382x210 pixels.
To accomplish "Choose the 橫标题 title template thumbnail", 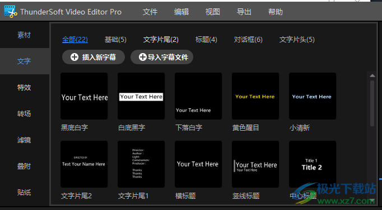I will coord(198,164).
